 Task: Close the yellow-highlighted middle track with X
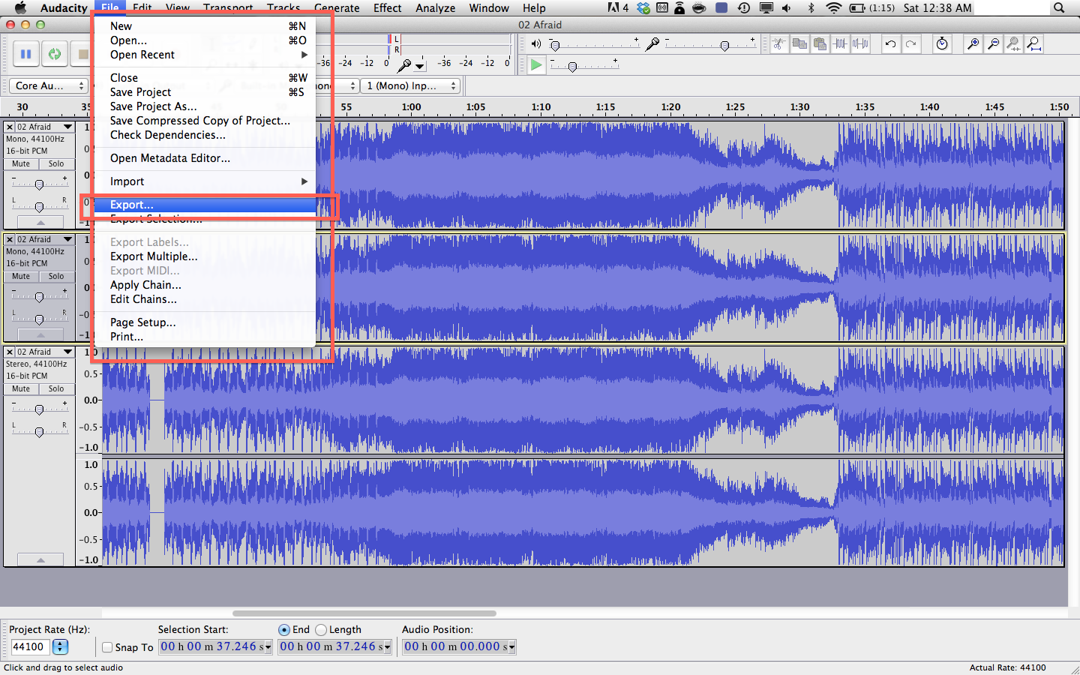[10, 239]
